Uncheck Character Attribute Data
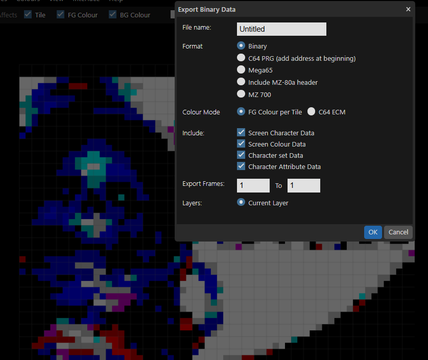 point(241,166)
